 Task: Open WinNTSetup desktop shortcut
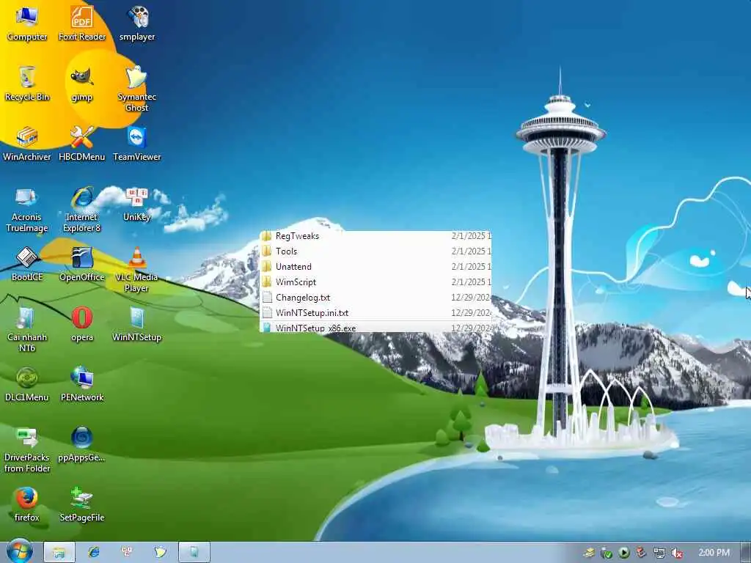coord(137,325)
